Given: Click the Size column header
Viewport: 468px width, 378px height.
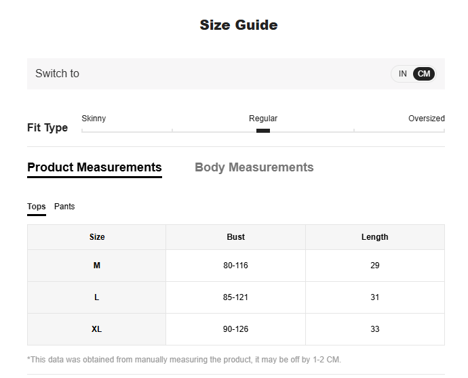Looking at the screenshot, I should coord(97,237).
